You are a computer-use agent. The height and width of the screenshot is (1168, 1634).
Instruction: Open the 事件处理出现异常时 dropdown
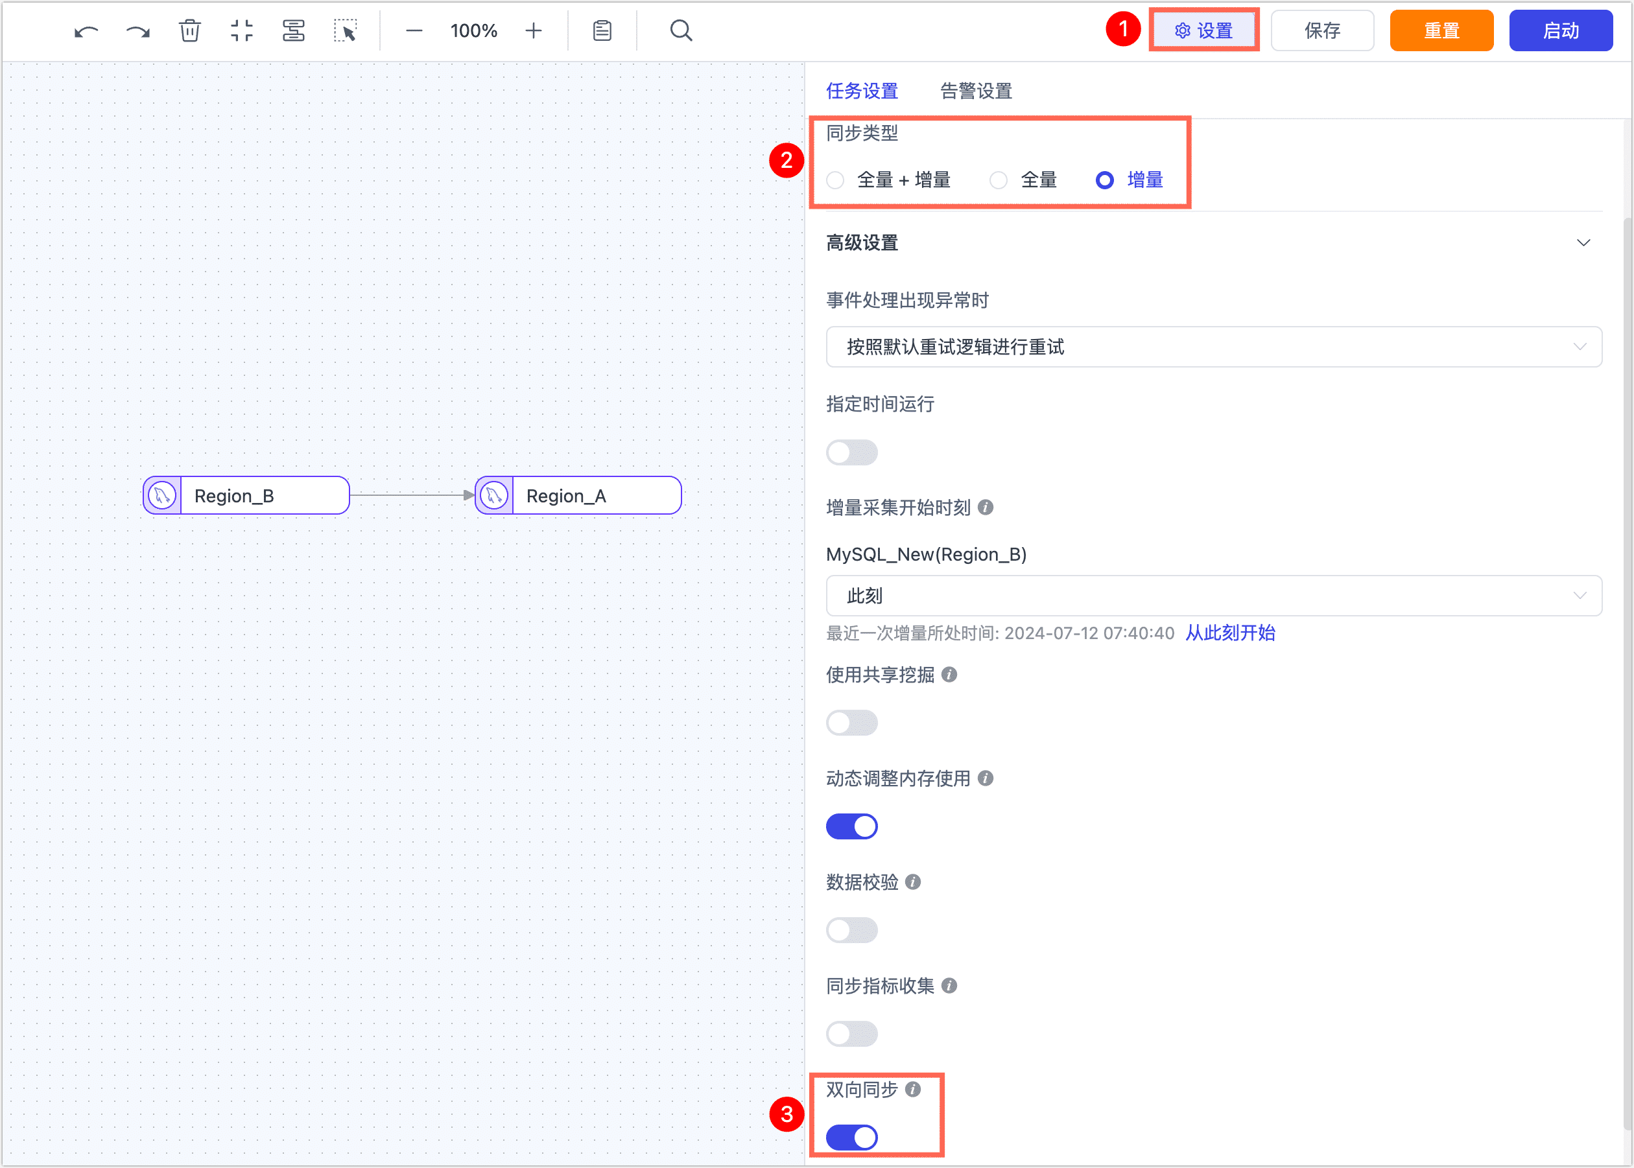[x=1213, y=347]
